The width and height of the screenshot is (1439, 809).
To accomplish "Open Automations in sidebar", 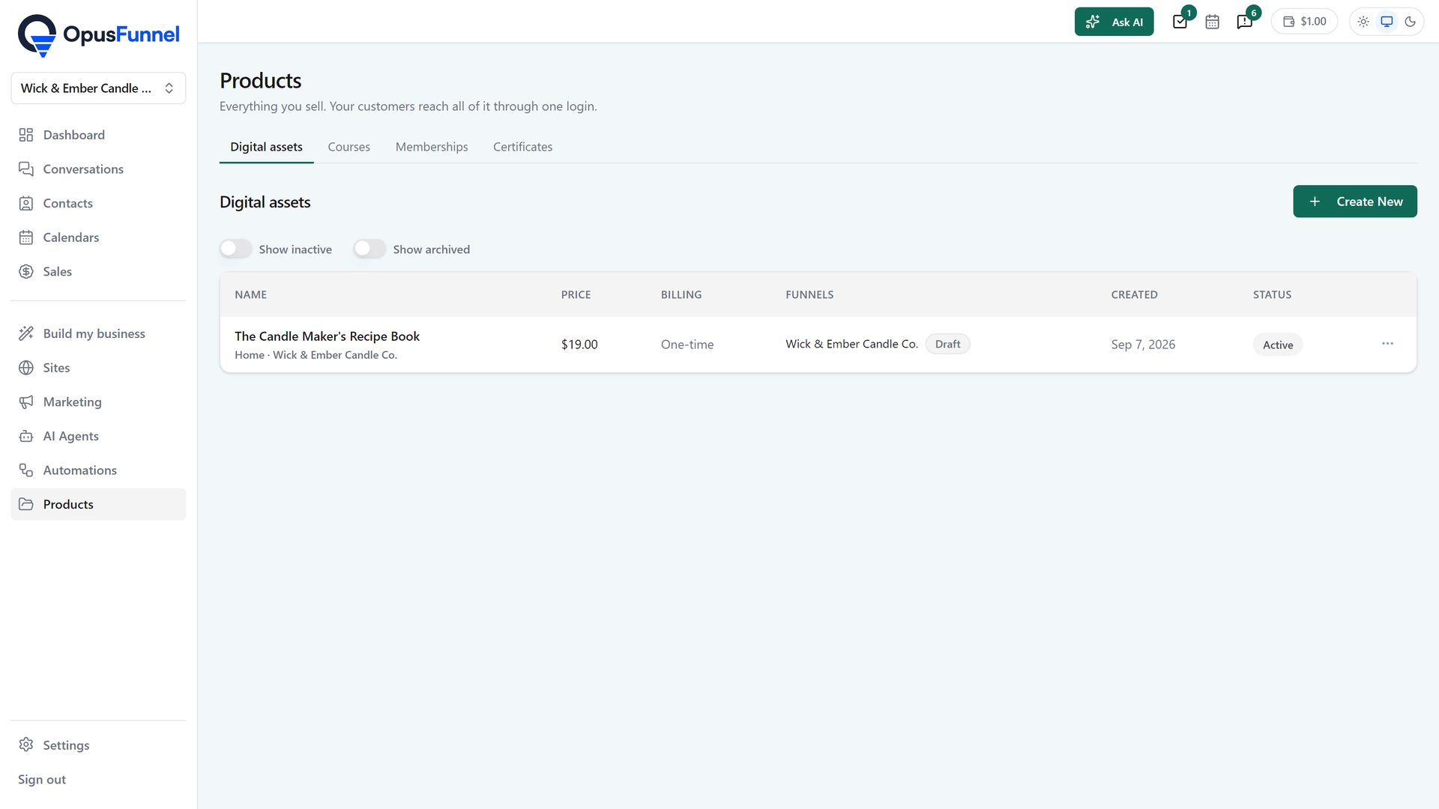I will (98, 470).
